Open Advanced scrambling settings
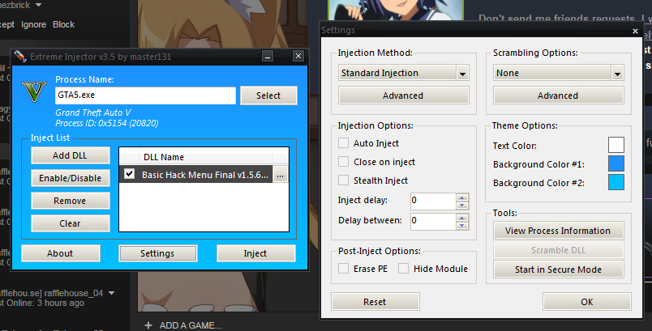This screenshot has height=331, width=652. 559,95
